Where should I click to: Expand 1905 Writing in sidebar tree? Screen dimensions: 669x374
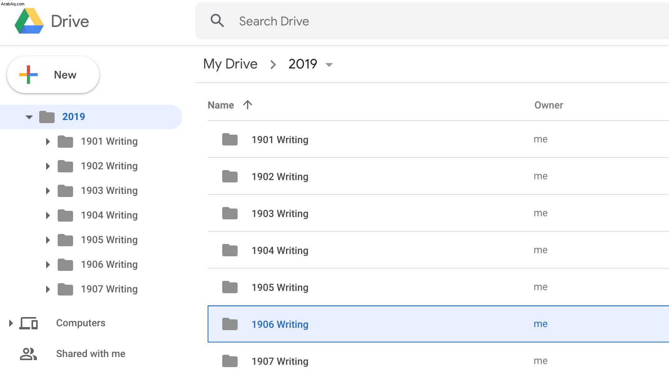click(x=48, y=240)
